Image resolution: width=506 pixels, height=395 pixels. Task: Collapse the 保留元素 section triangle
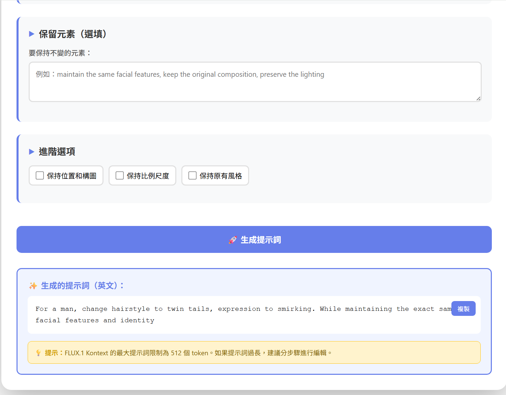32,34
